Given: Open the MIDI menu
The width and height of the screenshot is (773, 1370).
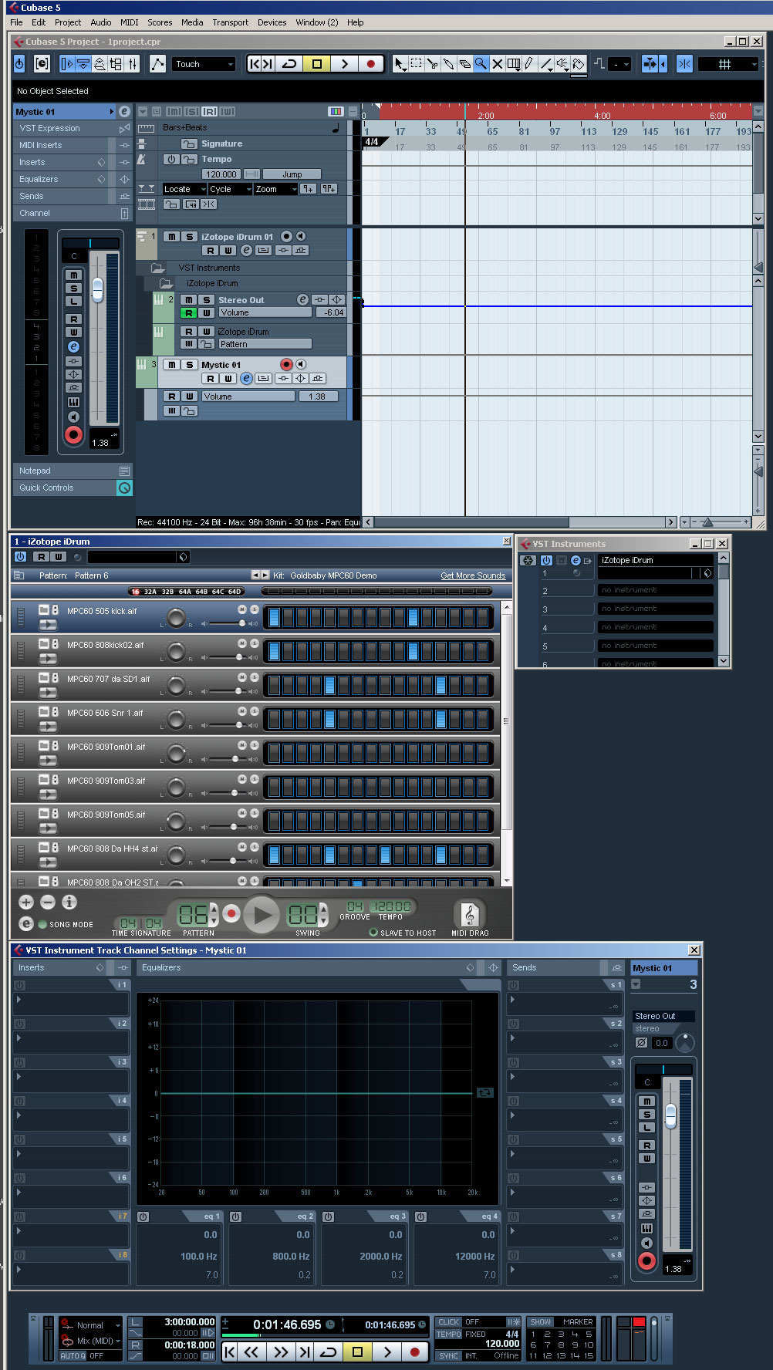Looking at the screenshot, I should click(130, 22).
